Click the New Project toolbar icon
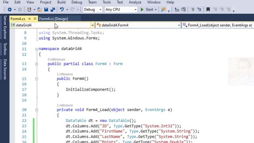This screenshot has height=143, width=254. 29,10
